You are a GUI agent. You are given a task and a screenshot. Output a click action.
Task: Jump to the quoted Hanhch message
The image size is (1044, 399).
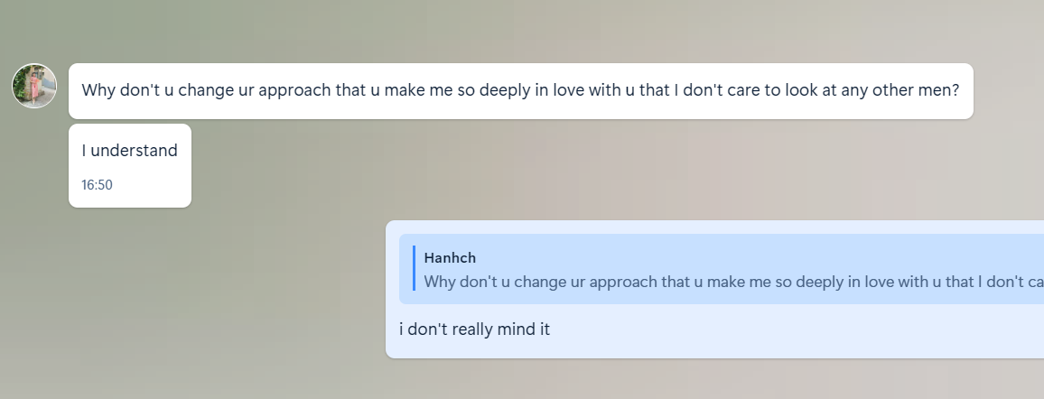(x=722, y=269)
